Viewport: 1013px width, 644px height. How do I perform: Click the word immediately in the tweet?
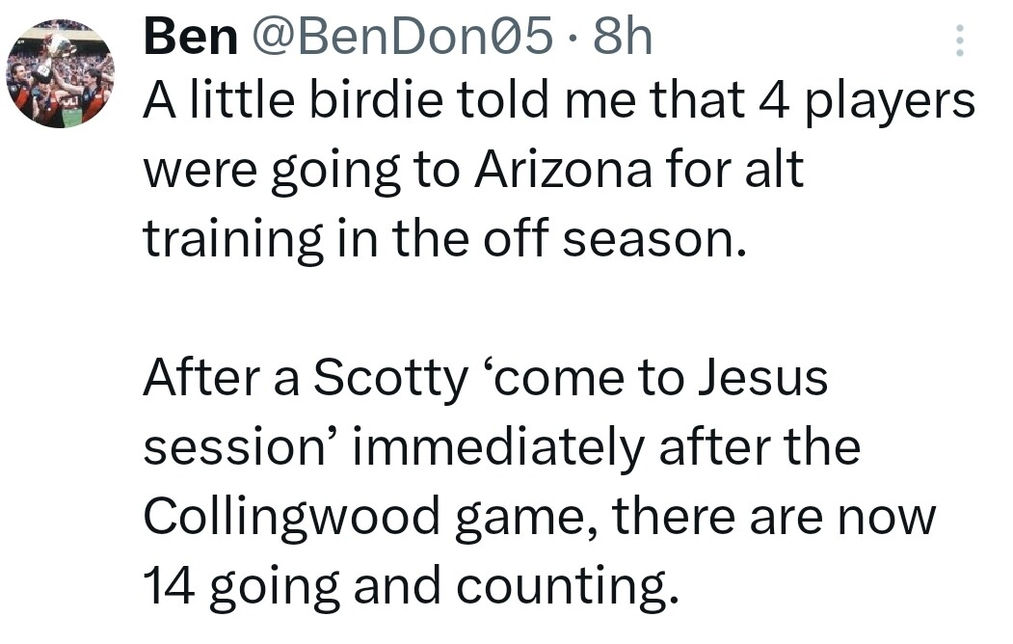pyautogui.click(x=498, y=449)
